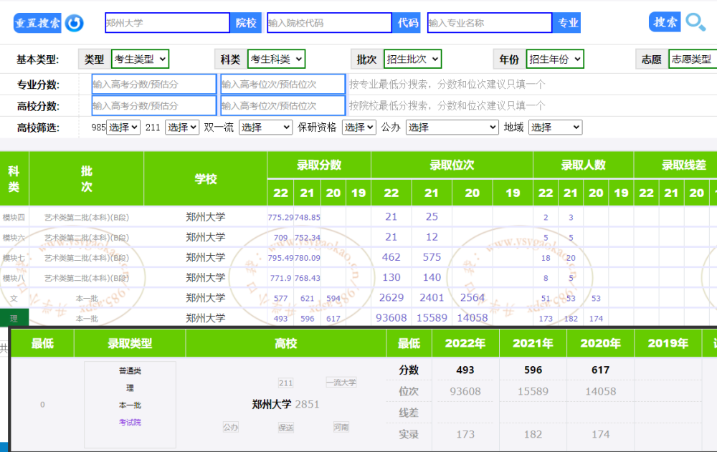Click the blue circular reset arrow icon

[74, 23]
